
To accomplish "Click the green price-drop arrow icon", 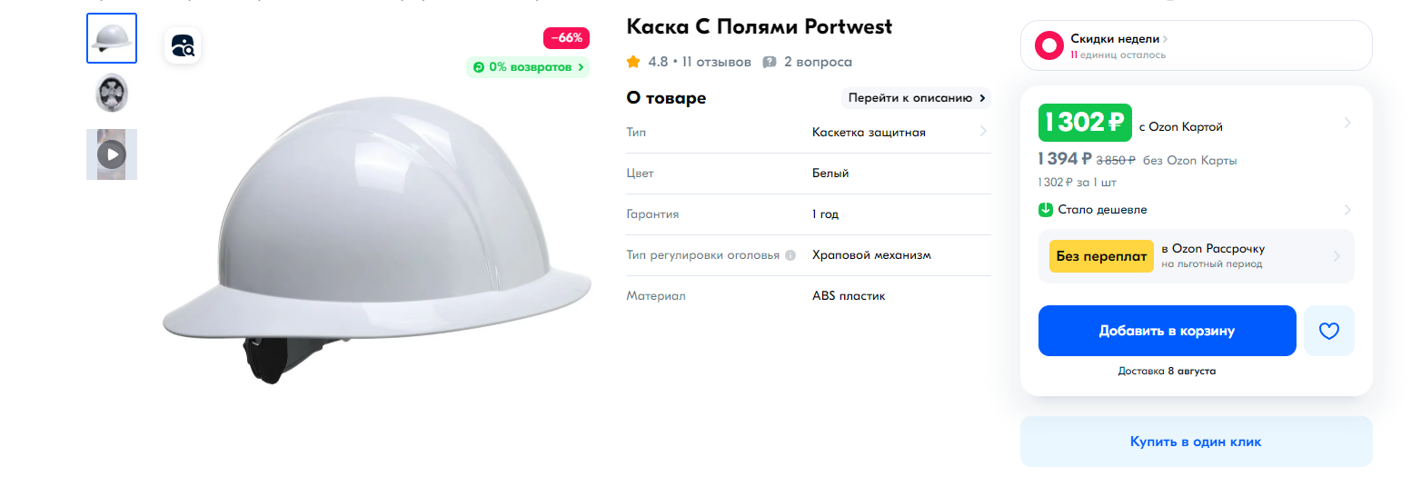I will [1046, 210].
